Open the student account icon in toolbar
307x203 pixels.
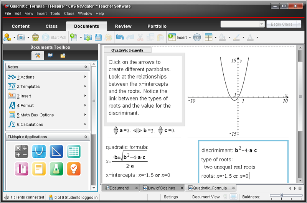point(7,37)
